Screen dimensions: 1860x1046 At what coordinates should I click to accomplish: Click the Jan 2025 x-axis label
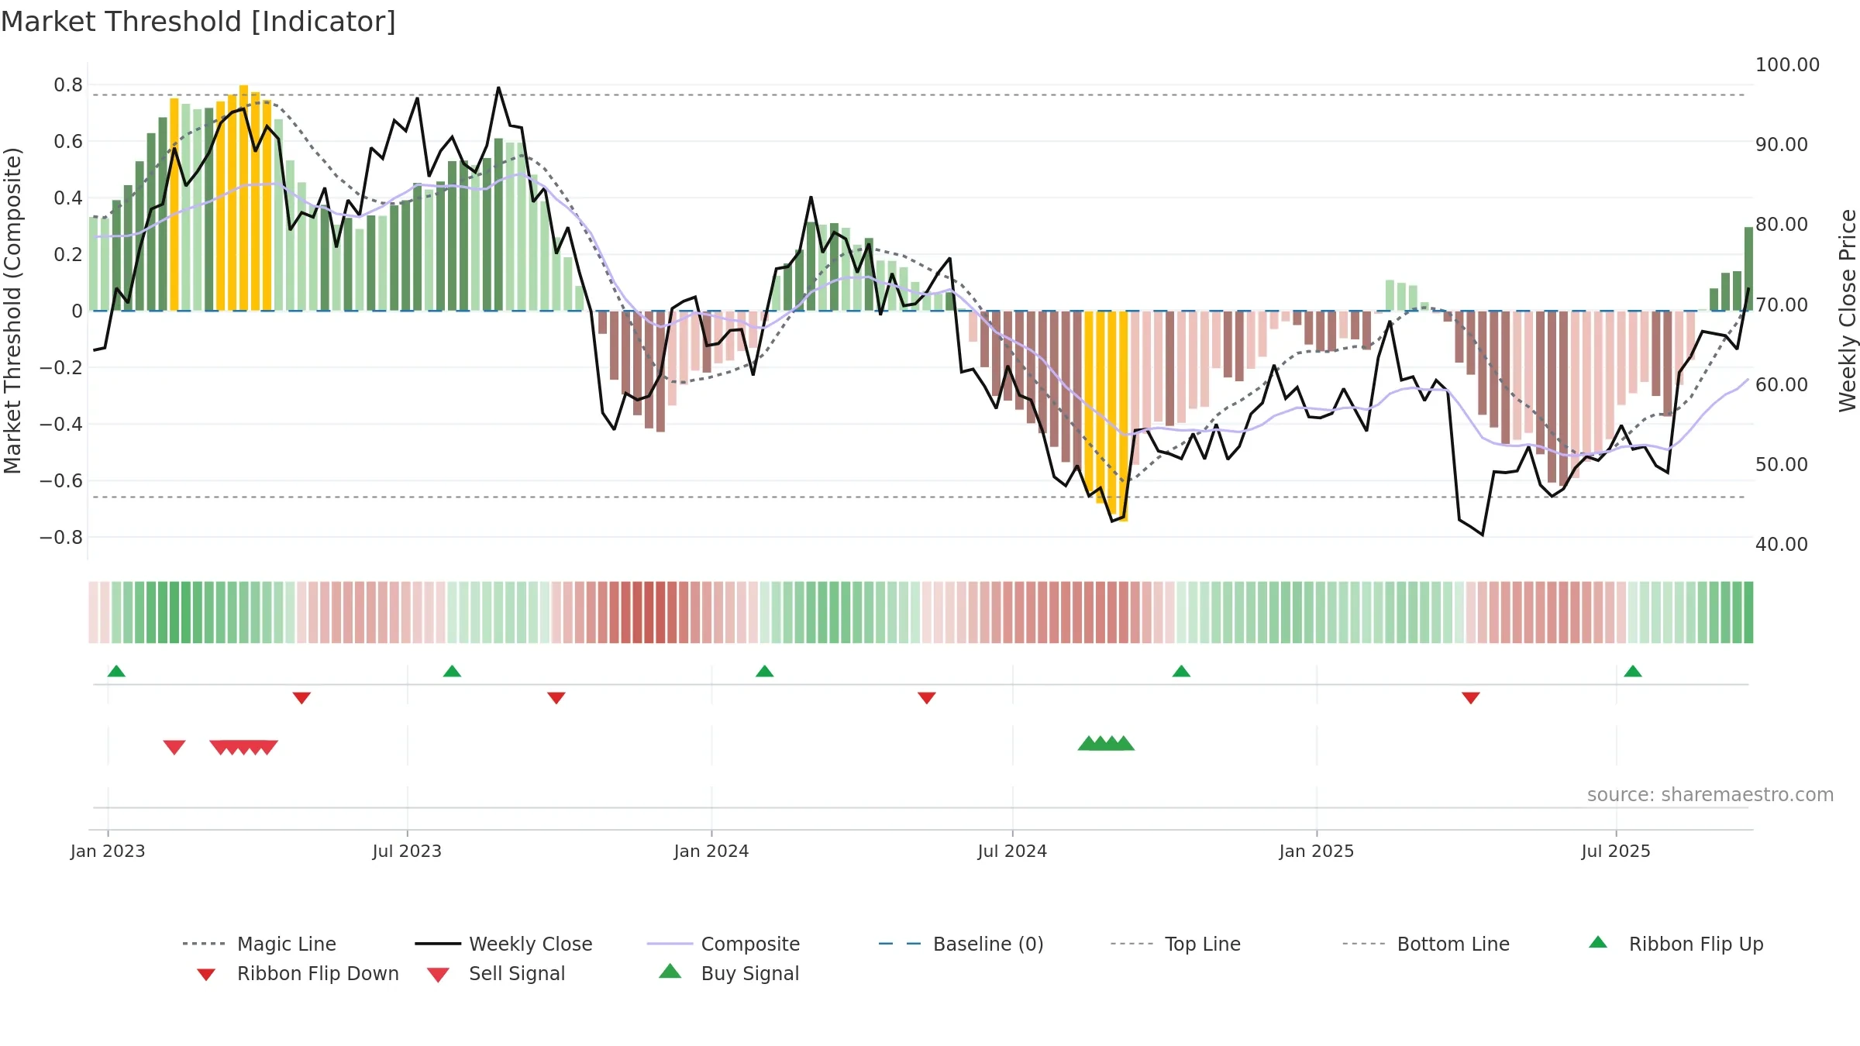(x=1317, y=851)
